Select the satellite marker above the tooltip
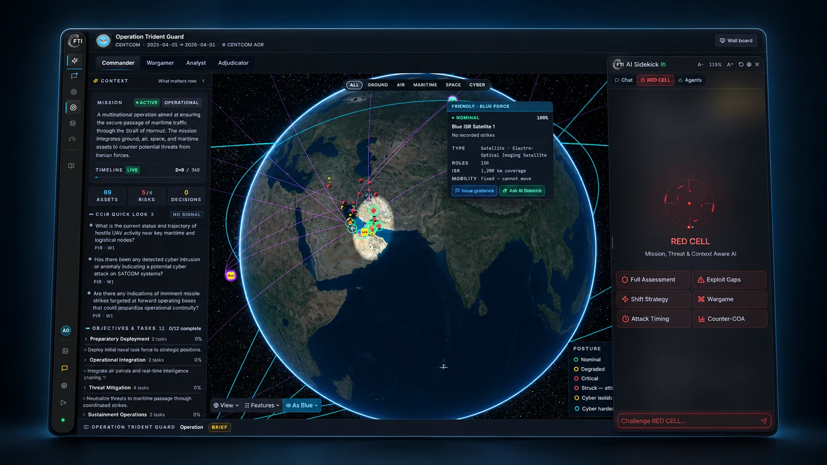 point(452,99)
